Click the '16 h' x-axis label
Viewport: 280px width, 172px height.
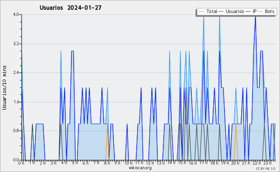click(193, 163)
